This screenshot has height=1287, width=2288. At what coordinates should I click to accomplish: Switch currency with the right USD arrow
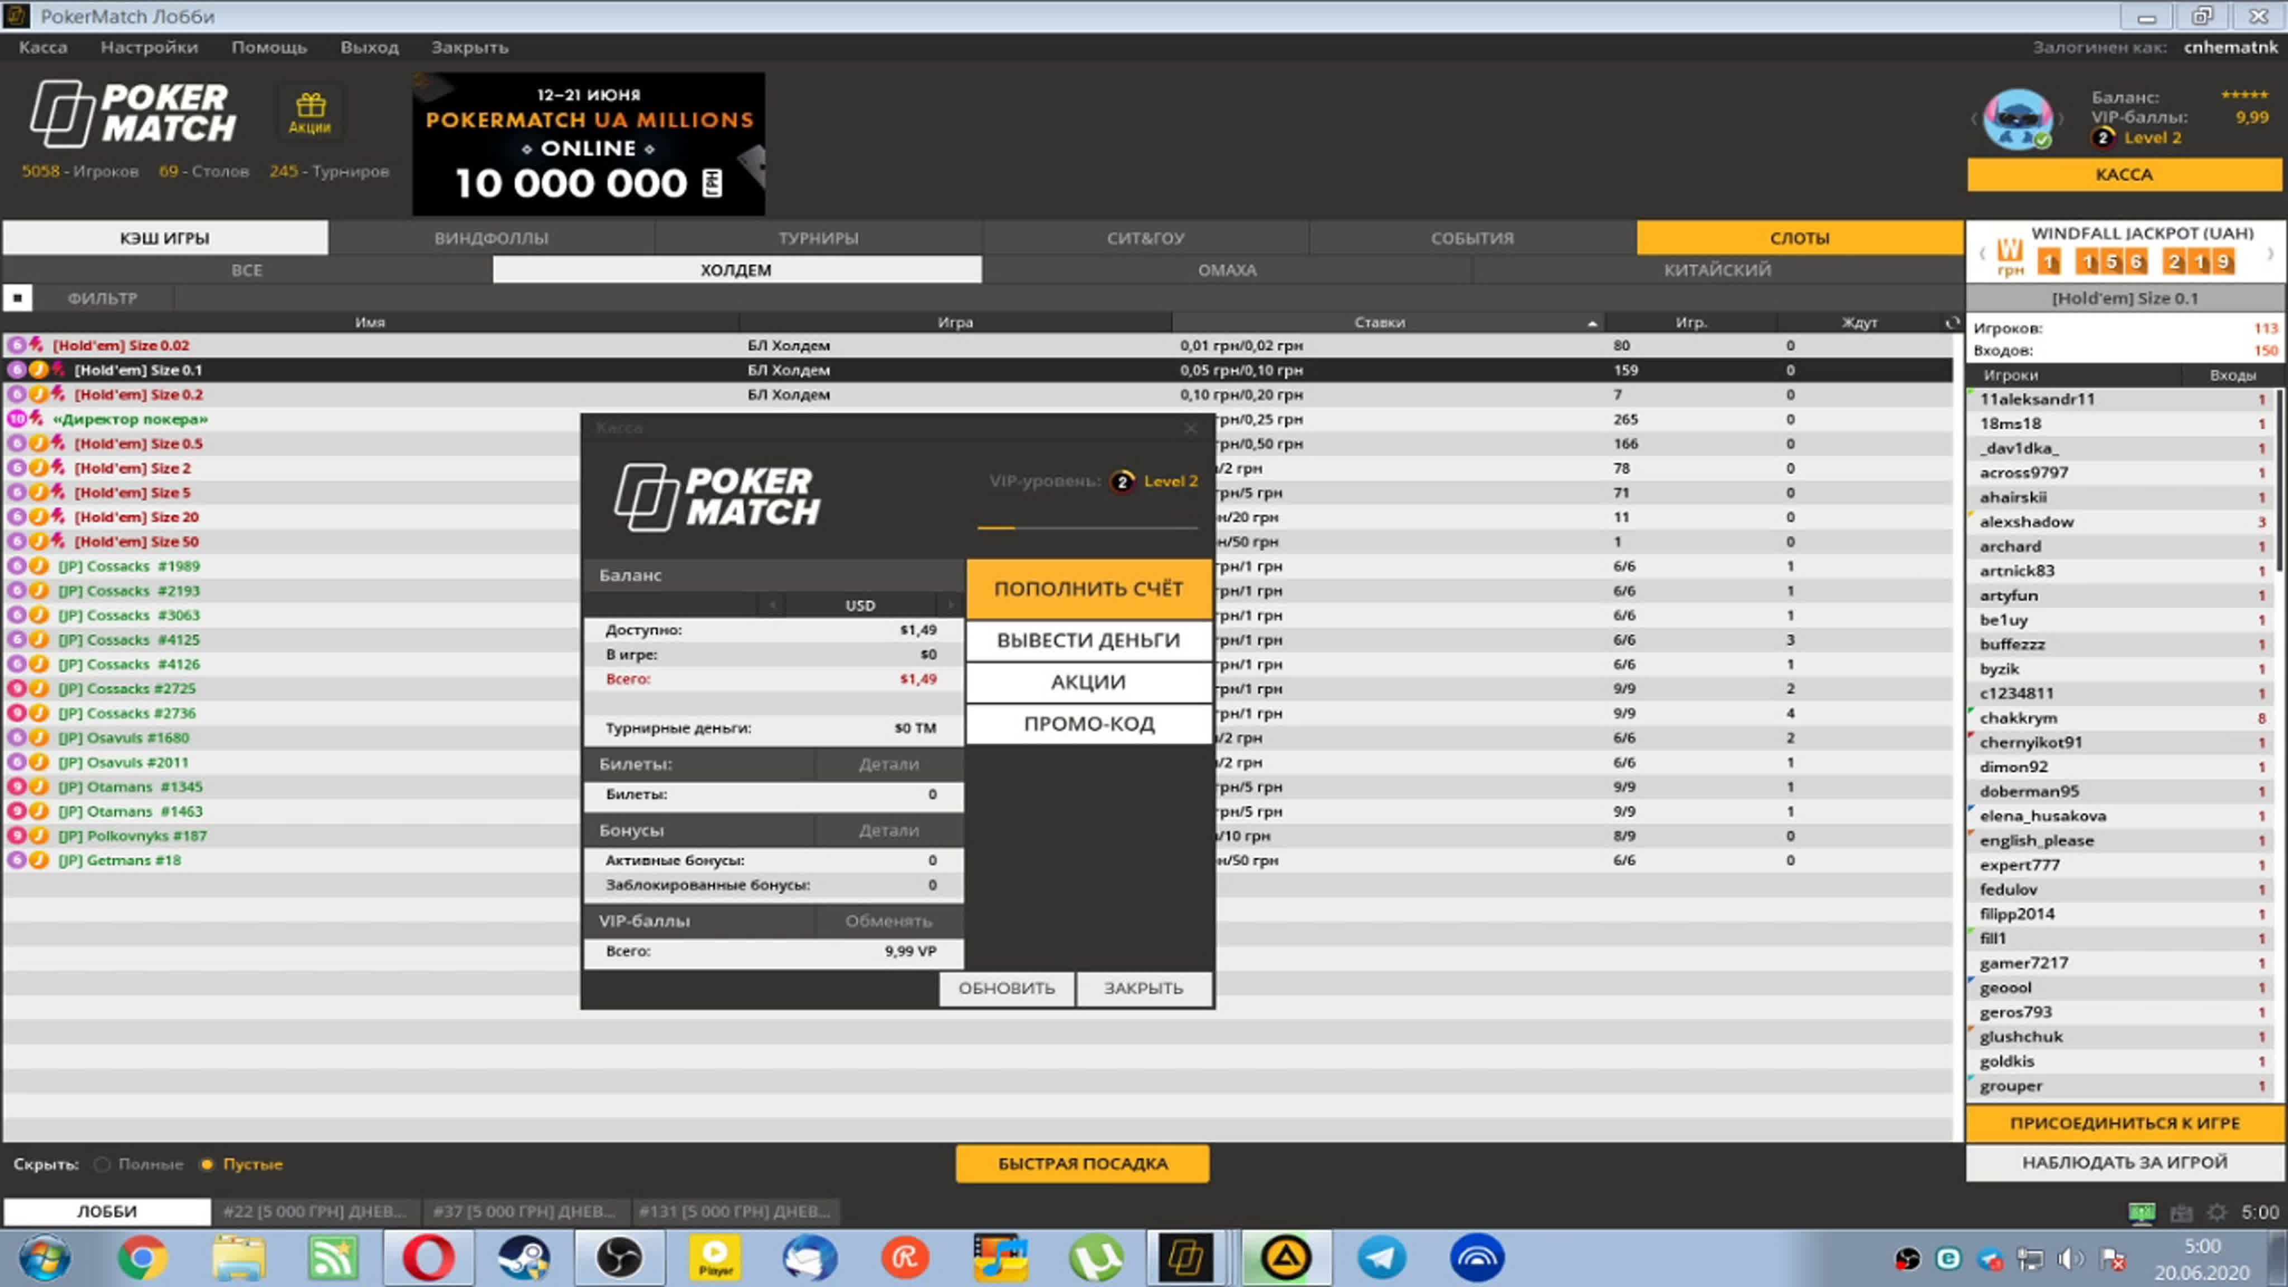(950, 605)
